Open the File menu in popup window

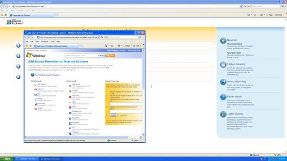click(27, 42)
